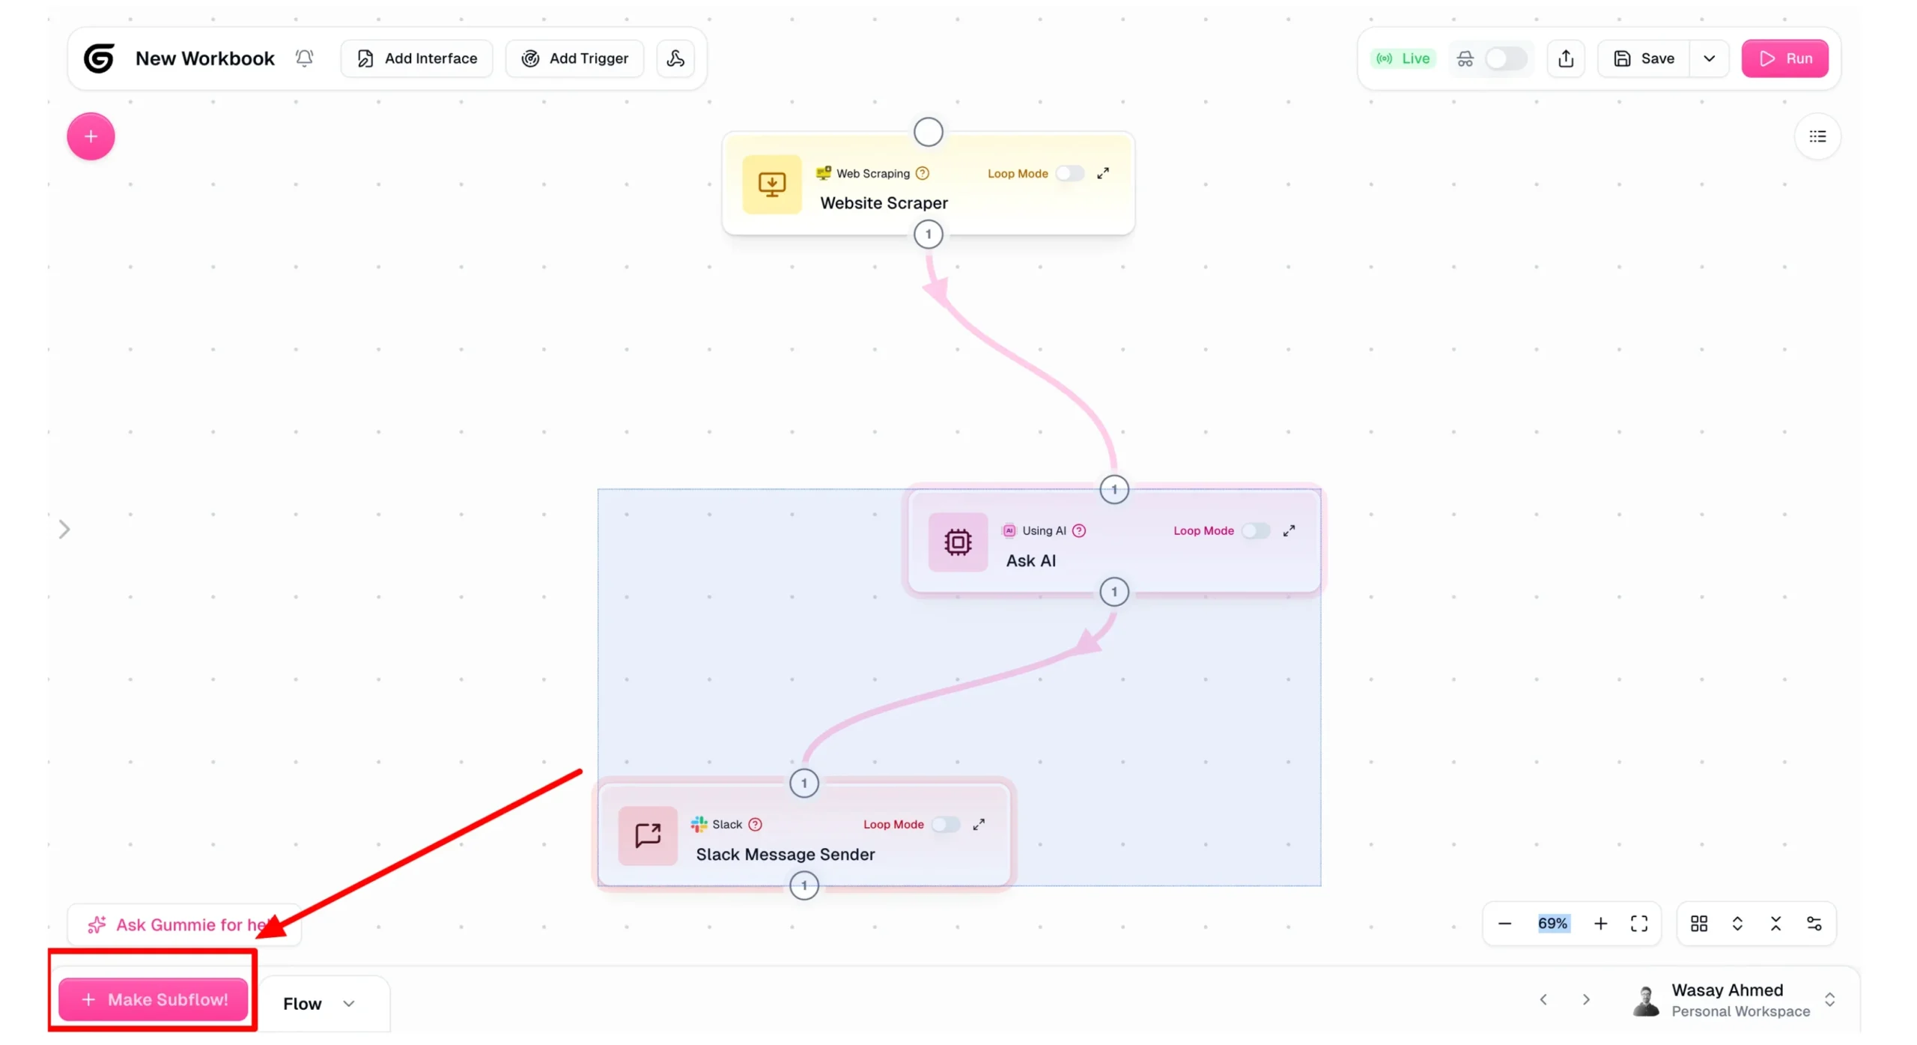Screen dimensions: 1917x1045
Task: Go forward with the right arrow
Action: 1586,1000
